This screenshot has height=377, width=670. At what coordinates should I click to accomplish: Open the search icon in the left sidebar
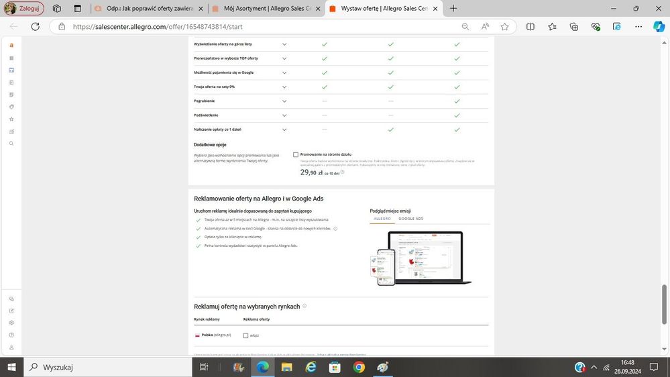point(11,144)
